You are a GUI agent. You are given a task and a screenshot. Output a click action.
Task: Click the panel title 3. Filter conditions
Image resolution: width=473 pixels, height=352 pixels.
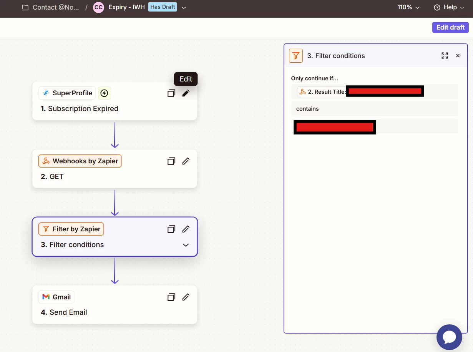click(x=336, y=56)
